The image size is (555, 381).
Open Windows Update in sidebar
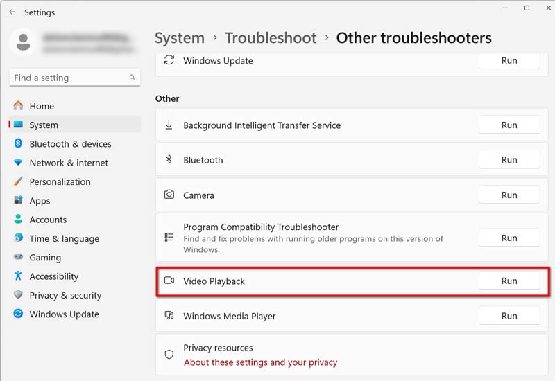[x=75, y=314]
